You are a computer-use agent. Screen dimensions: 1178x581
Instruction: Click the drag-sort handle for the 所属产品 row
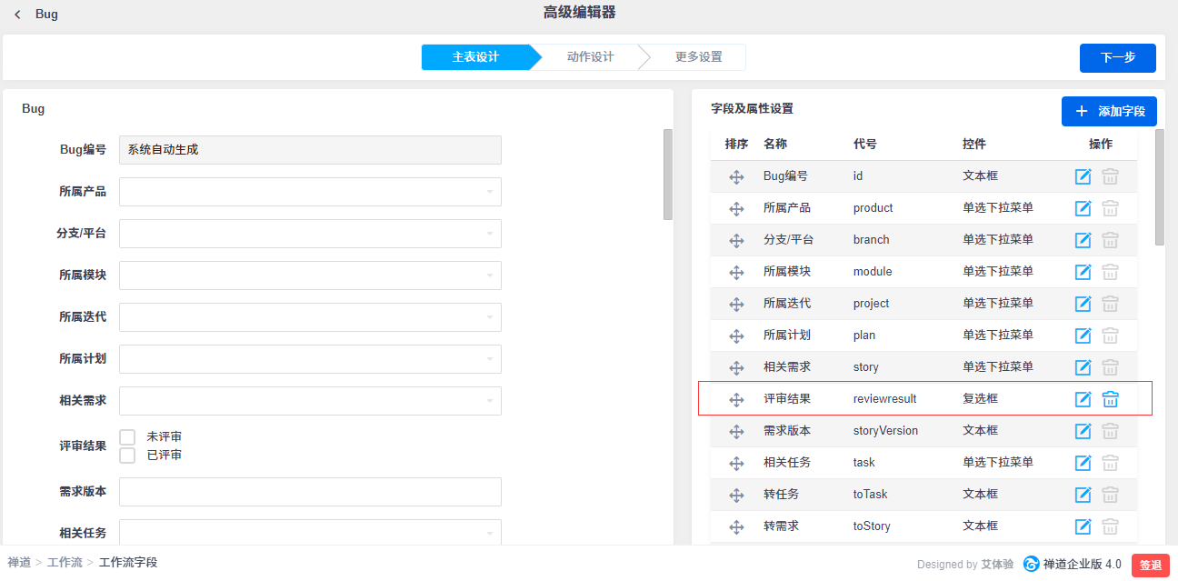(736, 208)
